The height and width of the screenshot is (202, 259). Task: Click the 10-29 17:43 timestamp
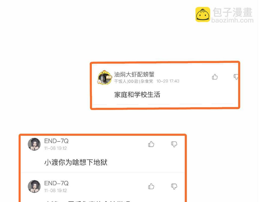(168, 81)
